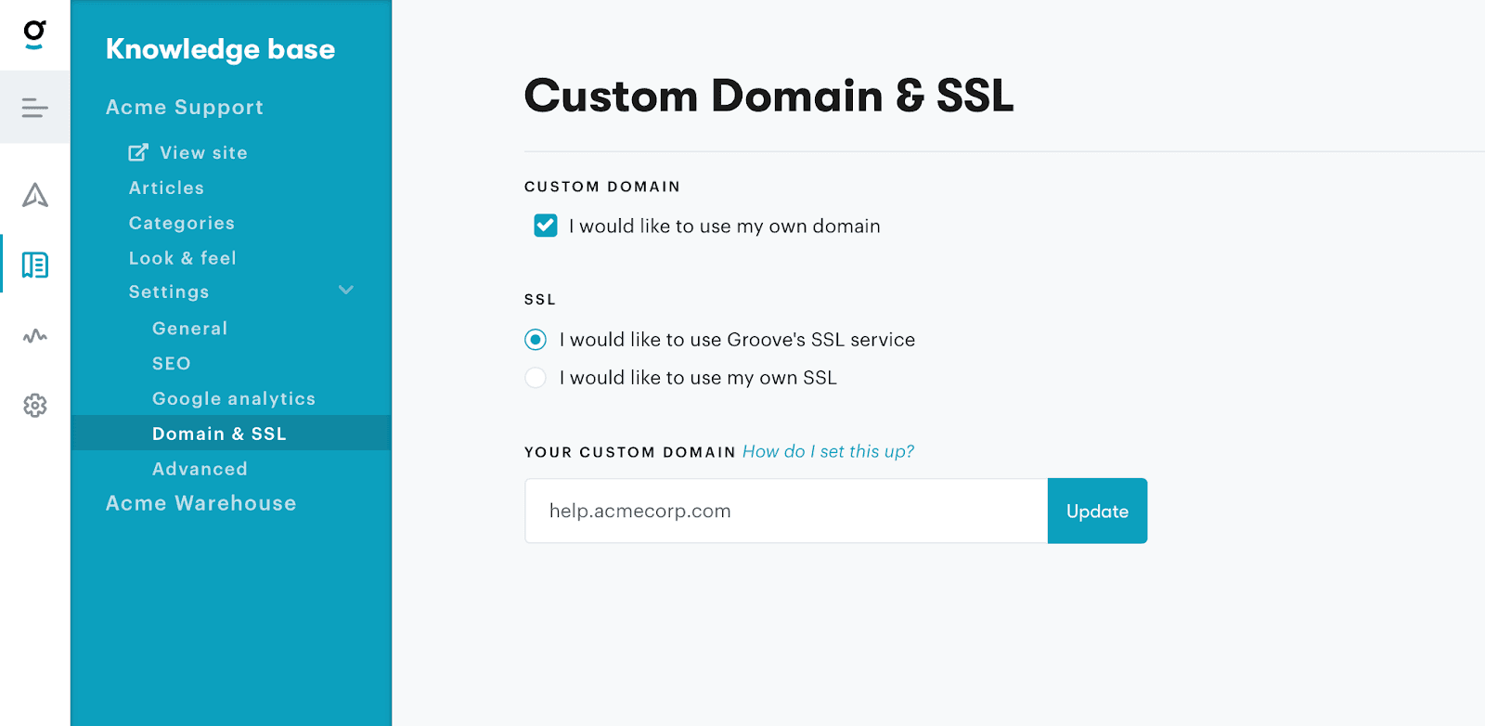Click the Groove logo icon

[34, 33]
